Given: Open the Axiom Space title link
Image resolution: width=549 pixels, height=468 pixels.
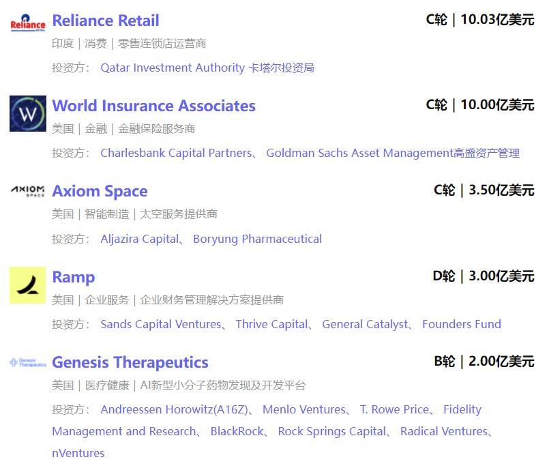Looking at the screenshot, I should pyautogui.click(x=100, y=191).
